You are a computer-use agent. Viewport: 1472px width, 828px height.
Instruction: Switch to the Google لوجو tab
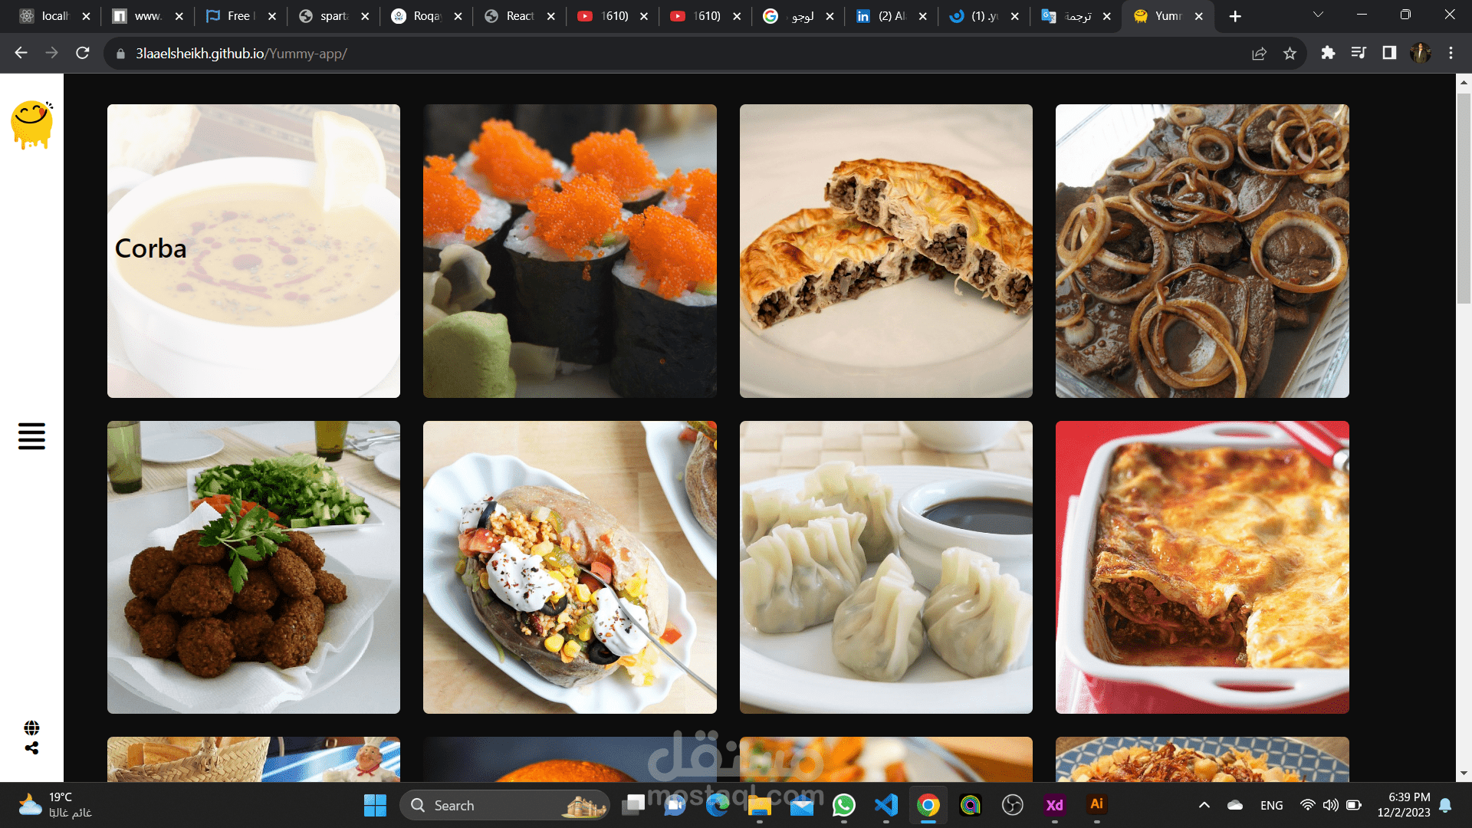[x=797, y=16]
